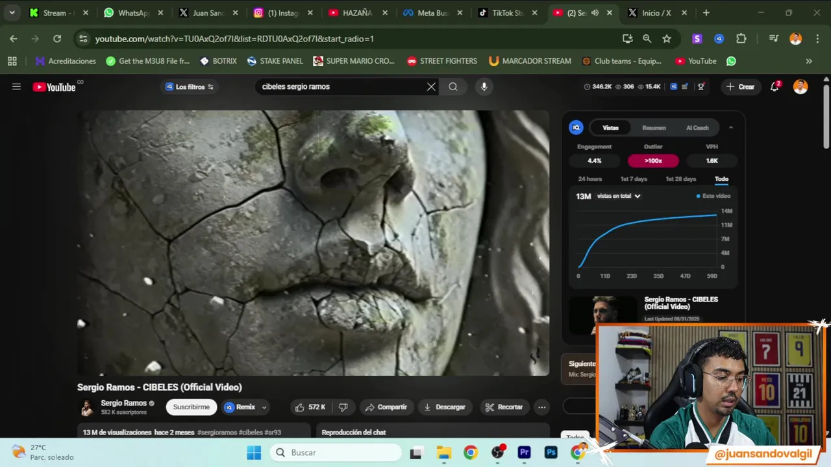This screenshot has height=467, width=831.
Task: Launch Premiere Pro from taskbar
Action: [x=524, y=452]
